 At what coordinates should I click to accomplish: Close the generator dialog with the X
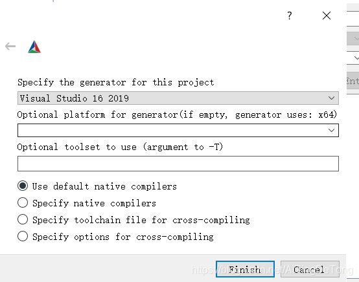[326, 16]
